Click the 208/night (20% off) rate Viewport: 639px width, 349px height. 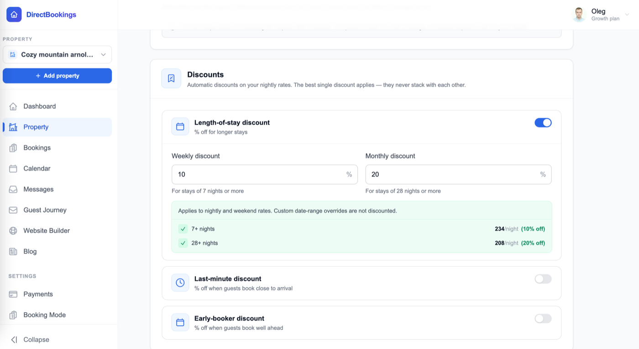[520, 243]
